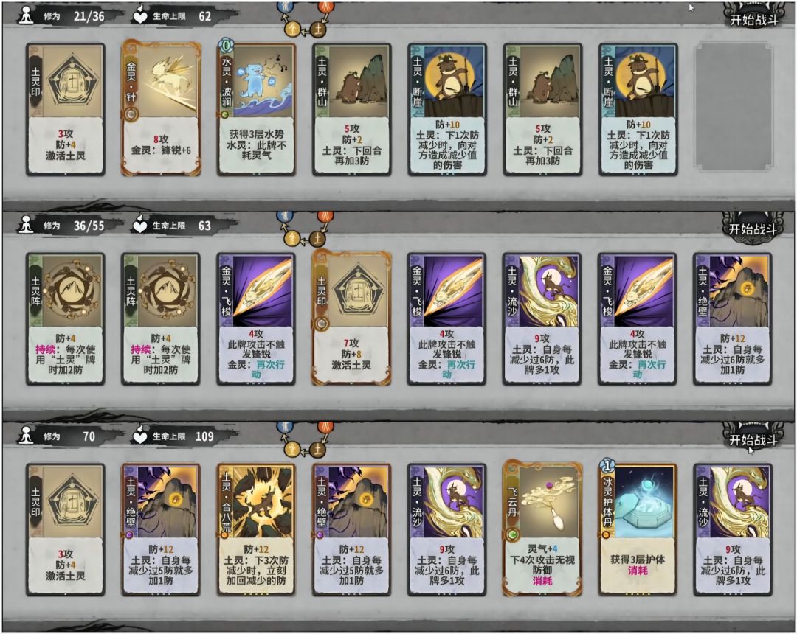Select the 冰灵护体丹 card
Screen dimensions: 797x634
[x=638, y=529]
